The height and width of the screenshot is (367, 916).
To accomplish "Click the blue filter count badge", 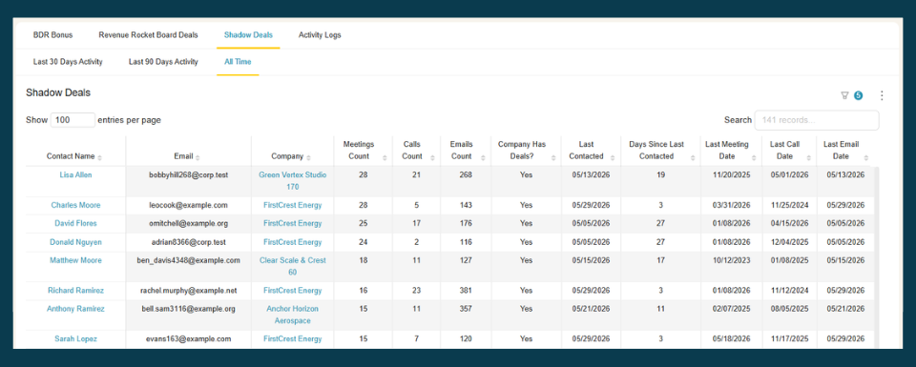I will (858, 95).
